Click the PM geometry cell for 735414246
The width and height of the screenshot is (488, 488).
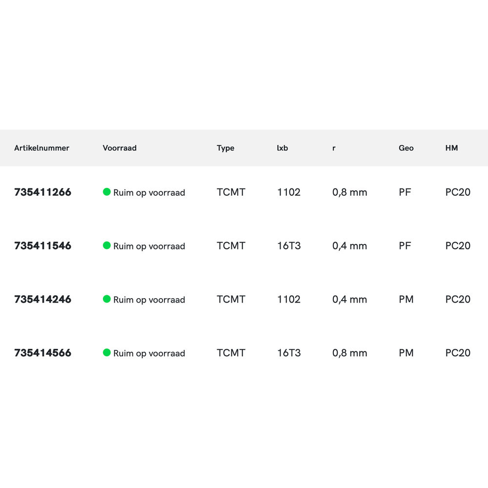pos(406,300)
